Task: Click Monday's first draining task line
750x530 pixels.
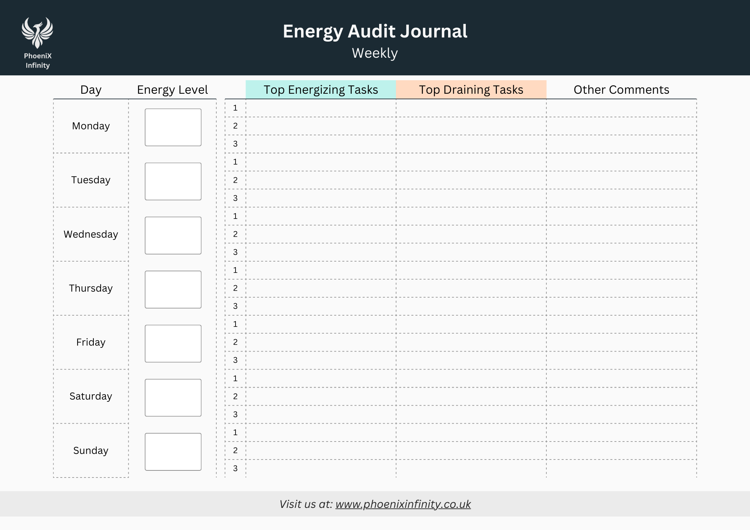Action: pyautogui.click(x=471, y=108)
